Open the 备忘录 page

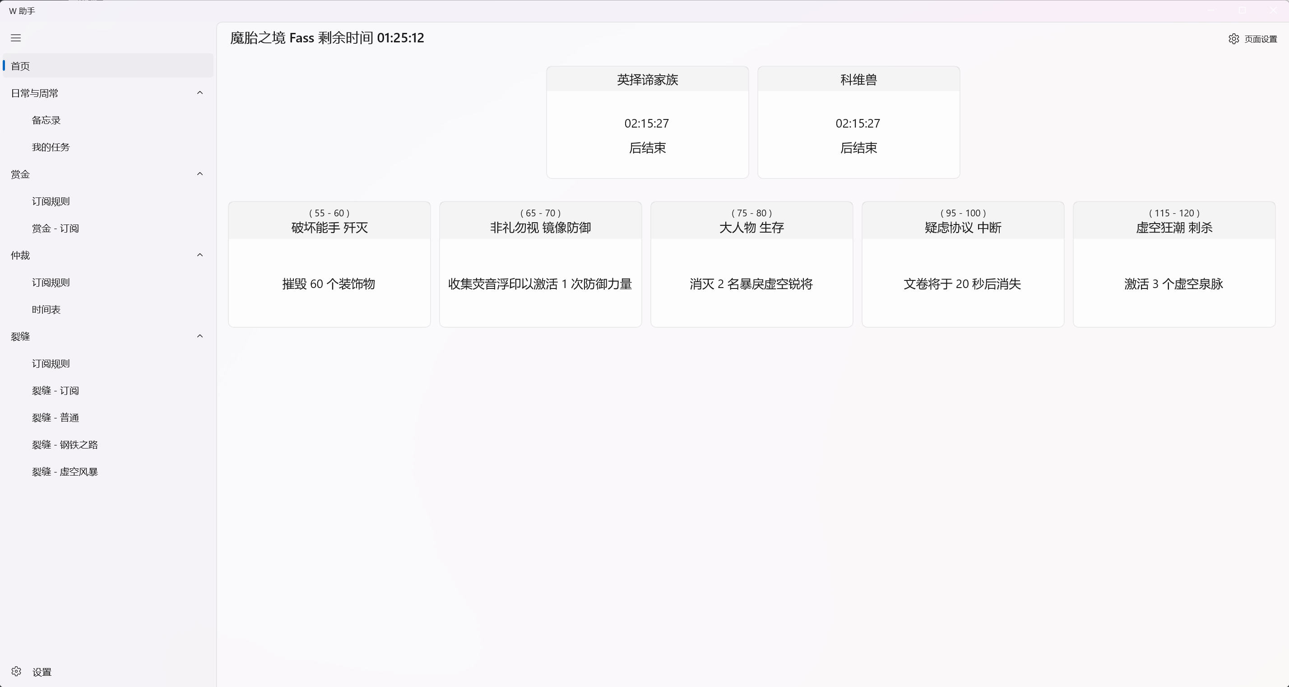point(46,120)
